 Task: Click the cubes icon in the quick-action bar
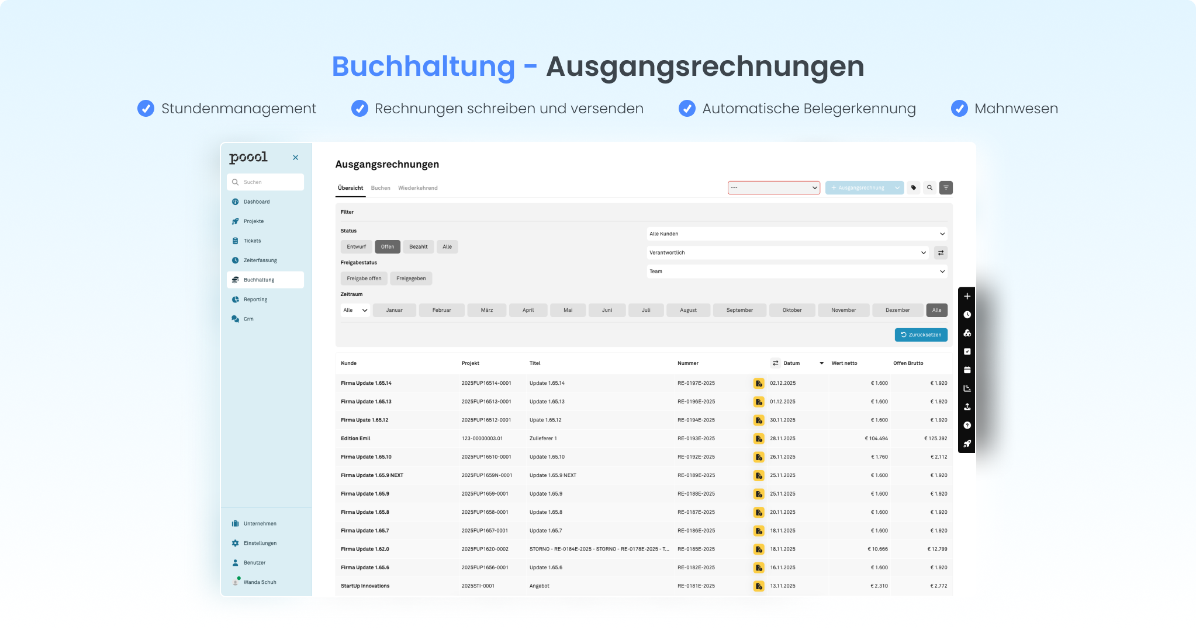[967, 333]
